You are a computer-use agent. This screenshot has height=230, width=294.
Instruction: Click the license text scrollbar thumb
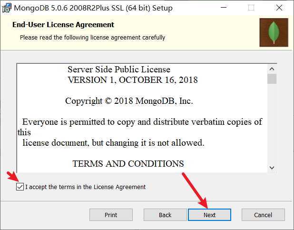pos(272,79)
